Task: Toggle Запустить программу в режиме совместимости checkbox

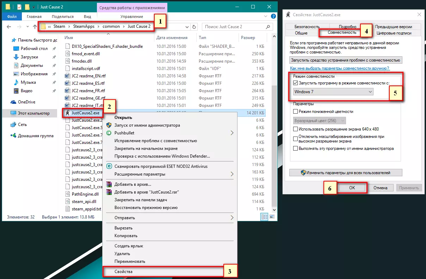Action: [x=296, y=83]
